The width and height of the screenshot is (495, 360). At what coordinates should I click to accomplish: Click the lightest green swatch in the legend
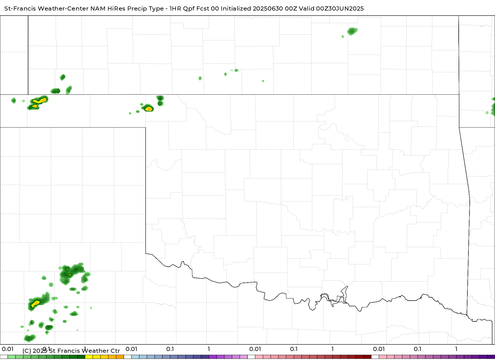(x=12, y=357)
